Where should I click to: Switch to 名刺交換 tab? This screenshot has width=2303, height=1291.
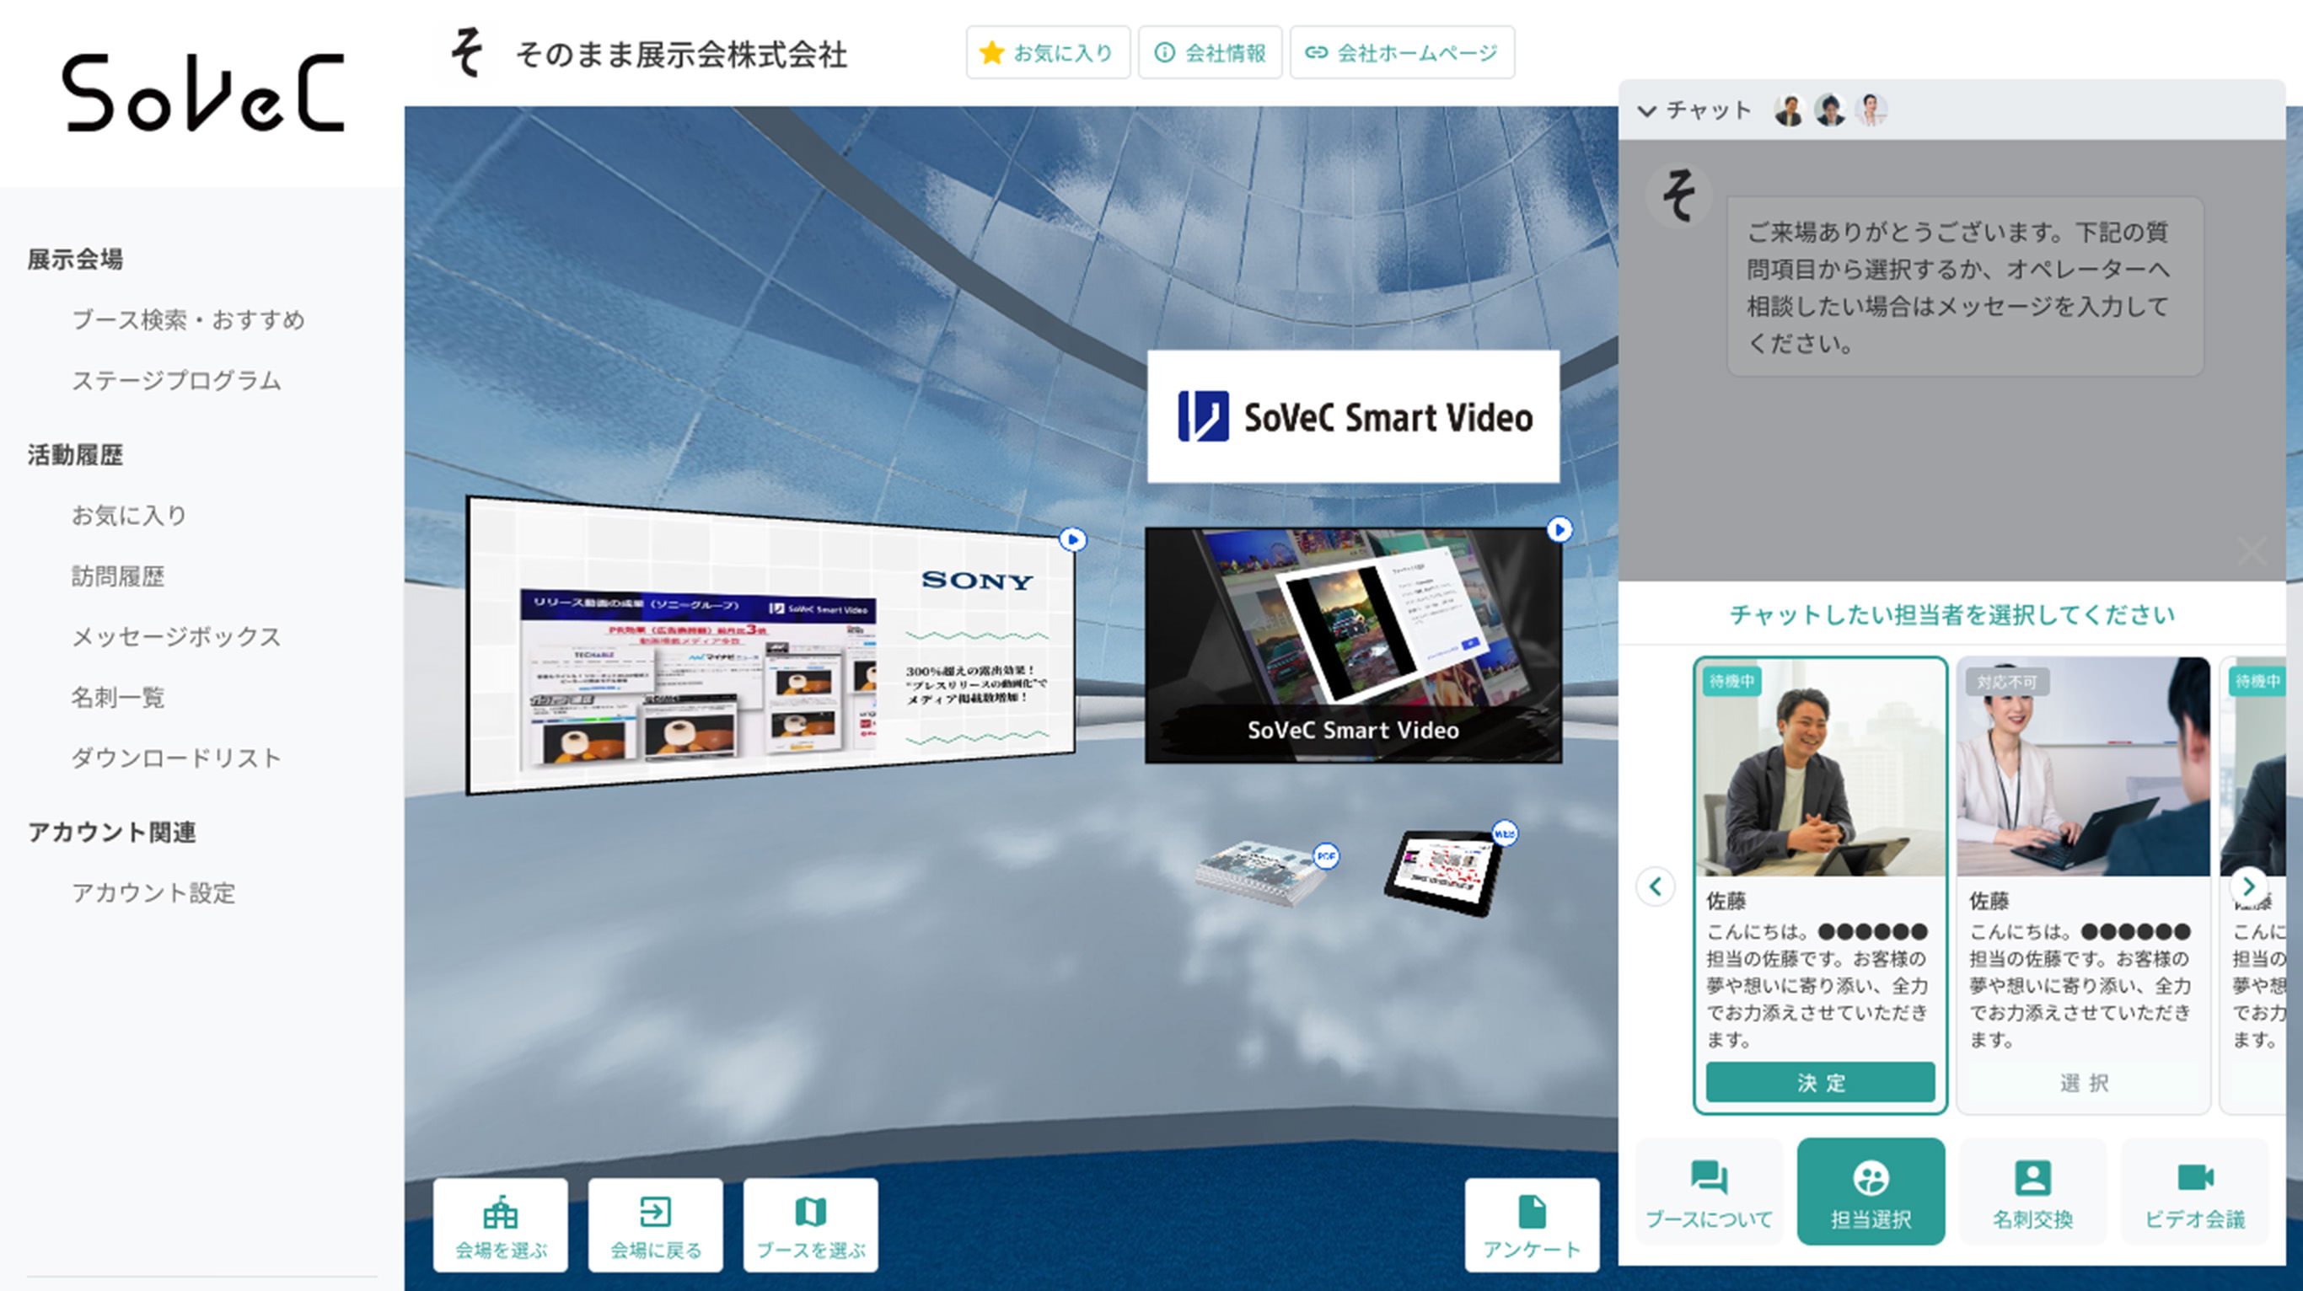click(x=2033, y=1192)
